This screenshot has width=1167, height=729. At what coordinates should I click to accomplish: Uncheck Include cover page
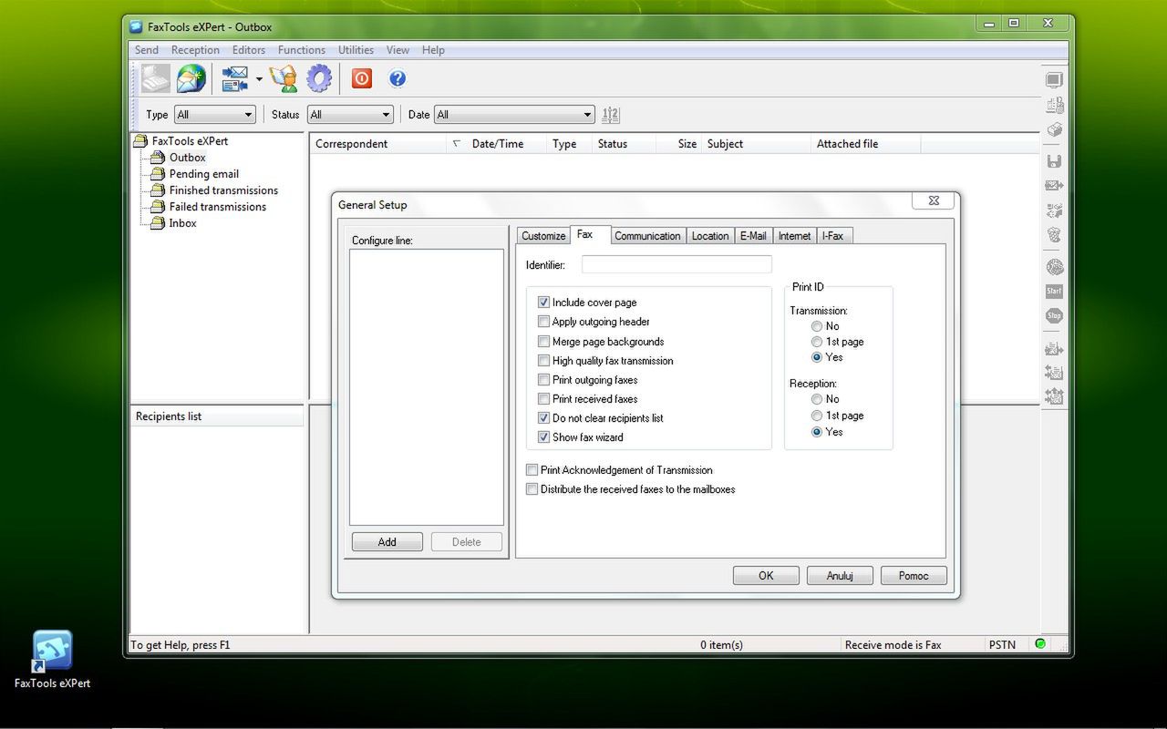pyautogui.click(x=544, y=303)
